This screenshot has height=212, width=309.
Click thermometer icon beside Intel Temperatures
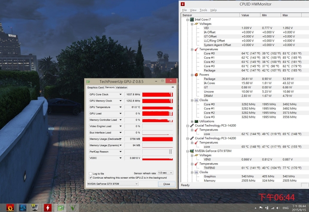coord(196,49)
